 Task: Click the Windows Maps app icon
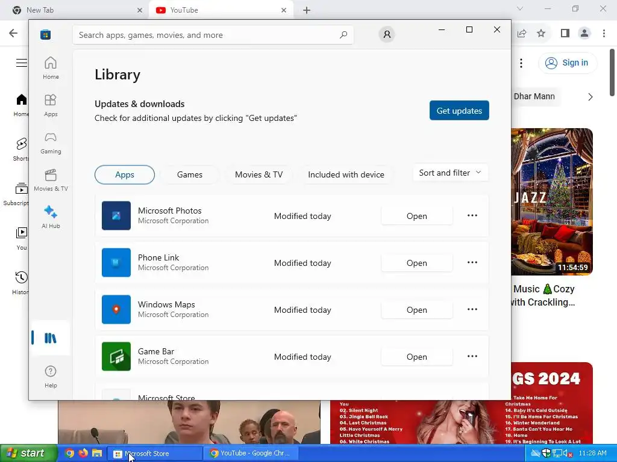(x=116, y=310)
